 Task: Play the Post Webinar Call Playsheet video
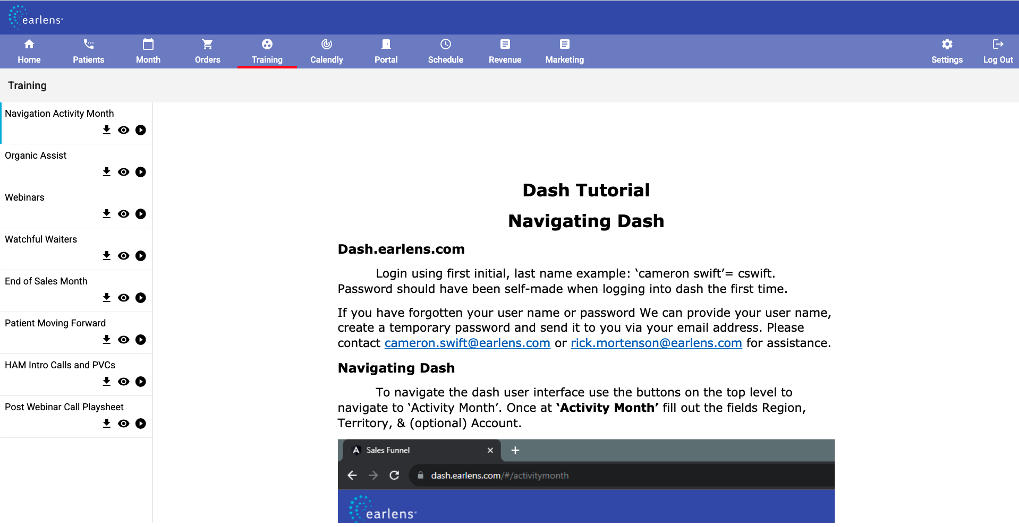point(141,424)
